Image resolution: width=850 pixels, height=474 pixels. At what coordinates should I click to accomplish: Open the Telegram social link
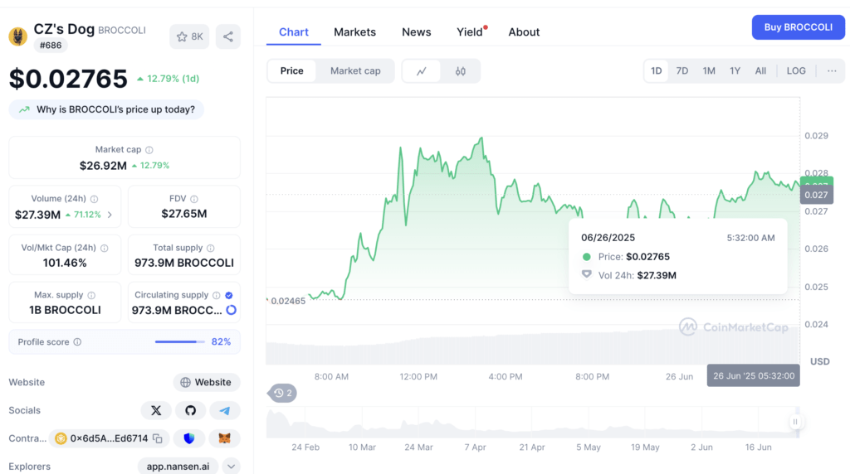click(x=224, y=411)
